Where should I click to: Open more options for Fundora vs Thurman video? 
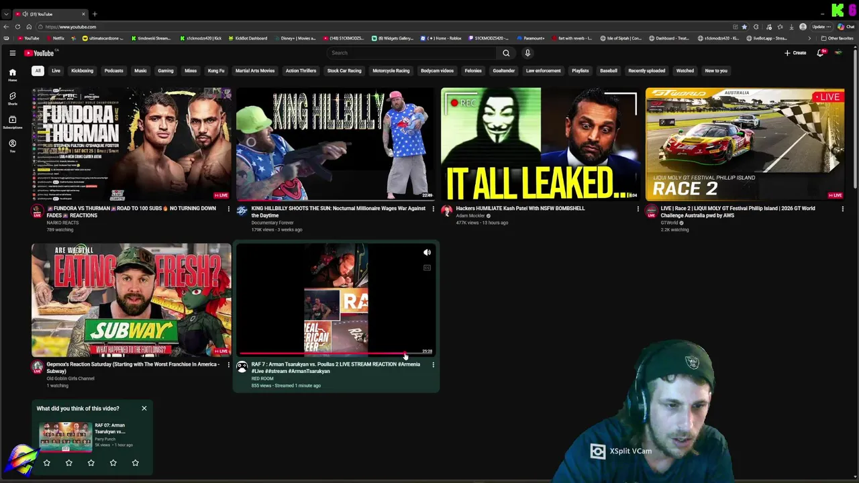[228, 209]
